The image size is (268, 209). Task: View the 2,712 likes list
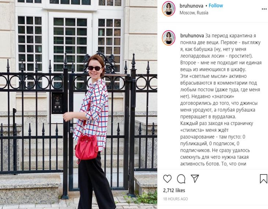[x=174, y=190]
